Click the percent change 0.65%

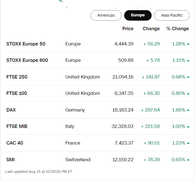tap(179, 160)
